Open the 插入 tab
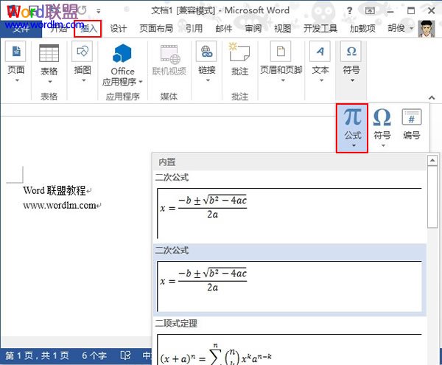 click(88, 29)
